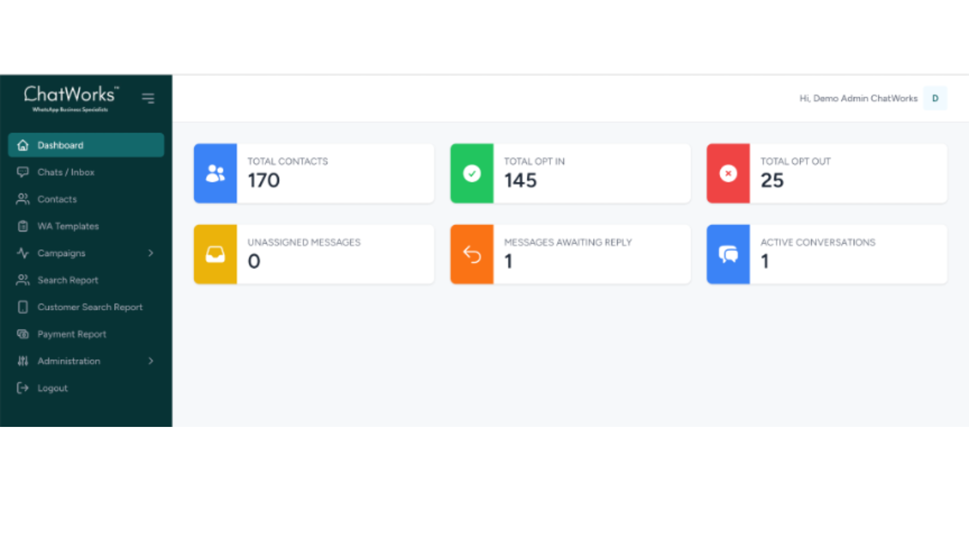
Task: Click the UNASSIGNED MESSAGES label
Action: click(304, 242)
